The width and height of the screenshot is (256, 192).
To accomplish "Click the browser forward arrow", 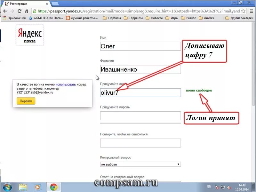I will tap(12, 11).
